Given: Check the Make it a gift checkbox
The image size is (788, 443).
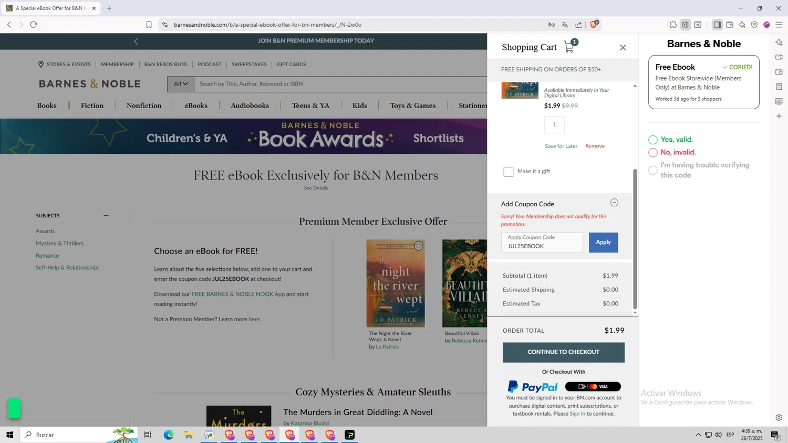Looking at the screenshot, I should pyautogui.click(x=508, y=171).
